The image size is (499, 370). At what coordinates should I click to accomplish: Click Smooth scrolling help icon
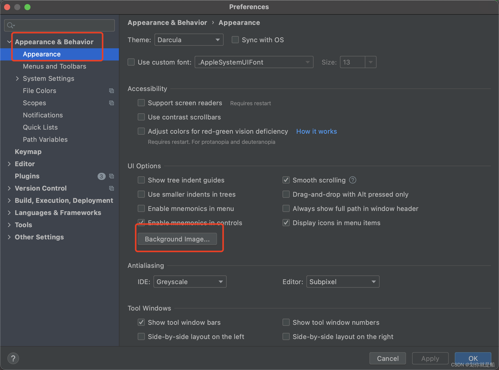[353, 180]
